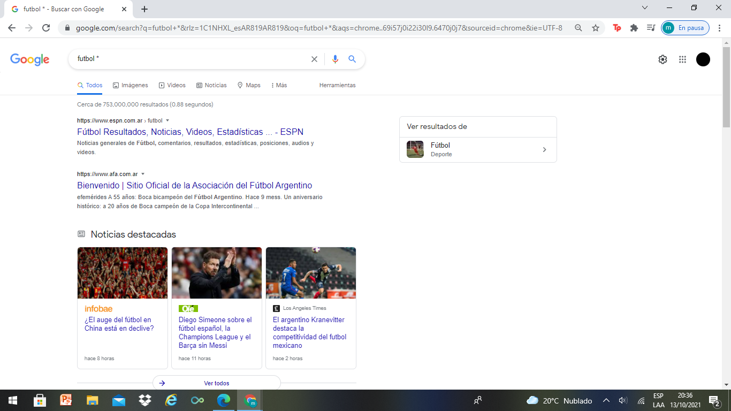Open the Google account avatar
731x411 pixels.
point(703,59)
